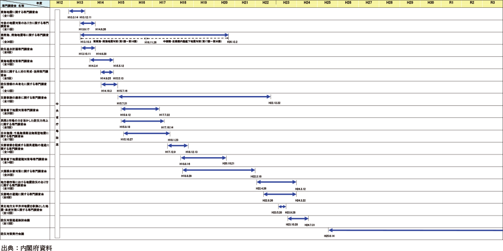Select the H14.6.26 end date label
The image size is (503, 251).
[x=100, y=29]
